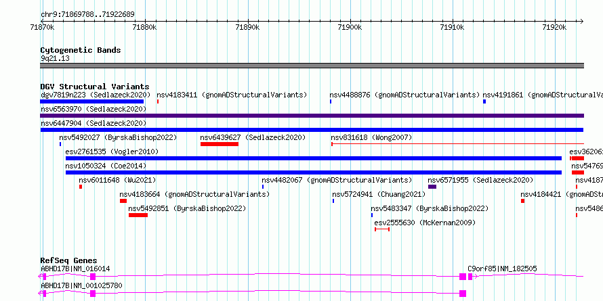Click the blue esv2761535 variant bar
This screenshot has height=301, width=603.
(x=314, y=158)
